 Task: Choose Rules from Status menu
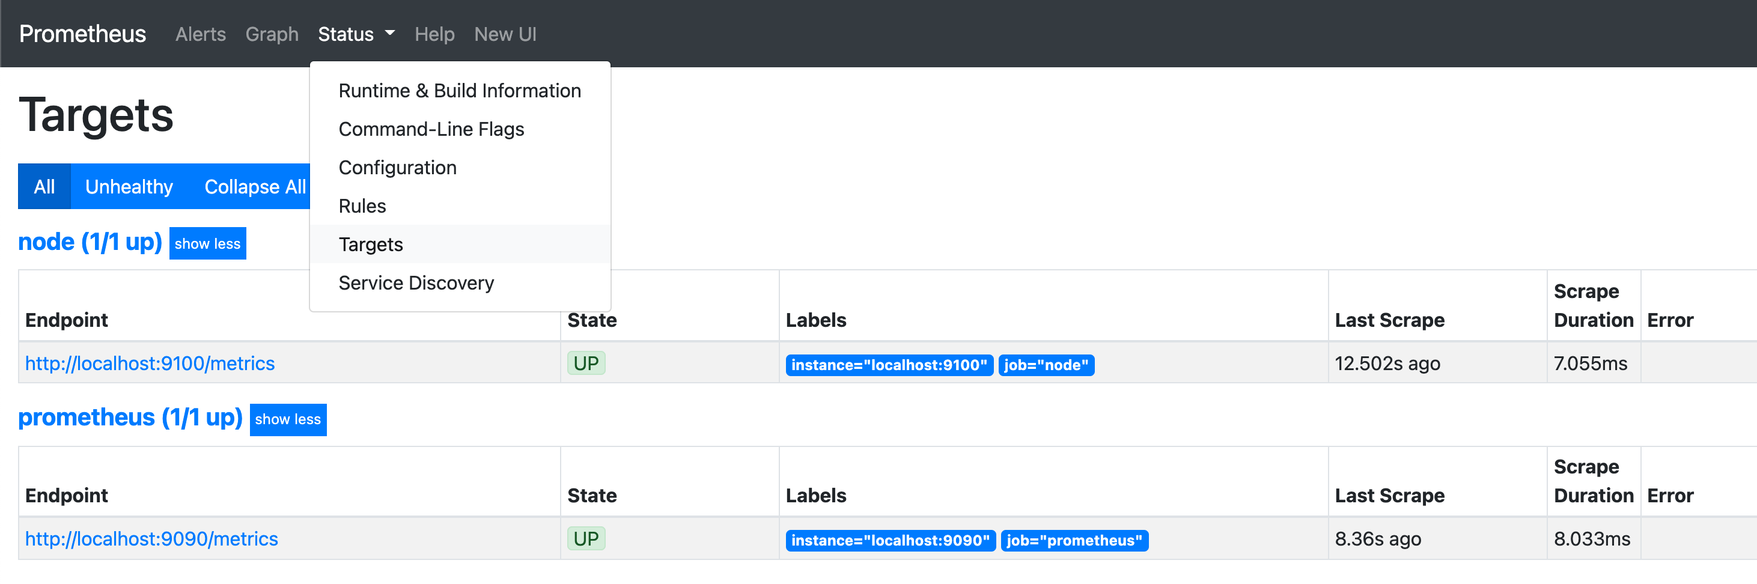click(x=460, y=205)
